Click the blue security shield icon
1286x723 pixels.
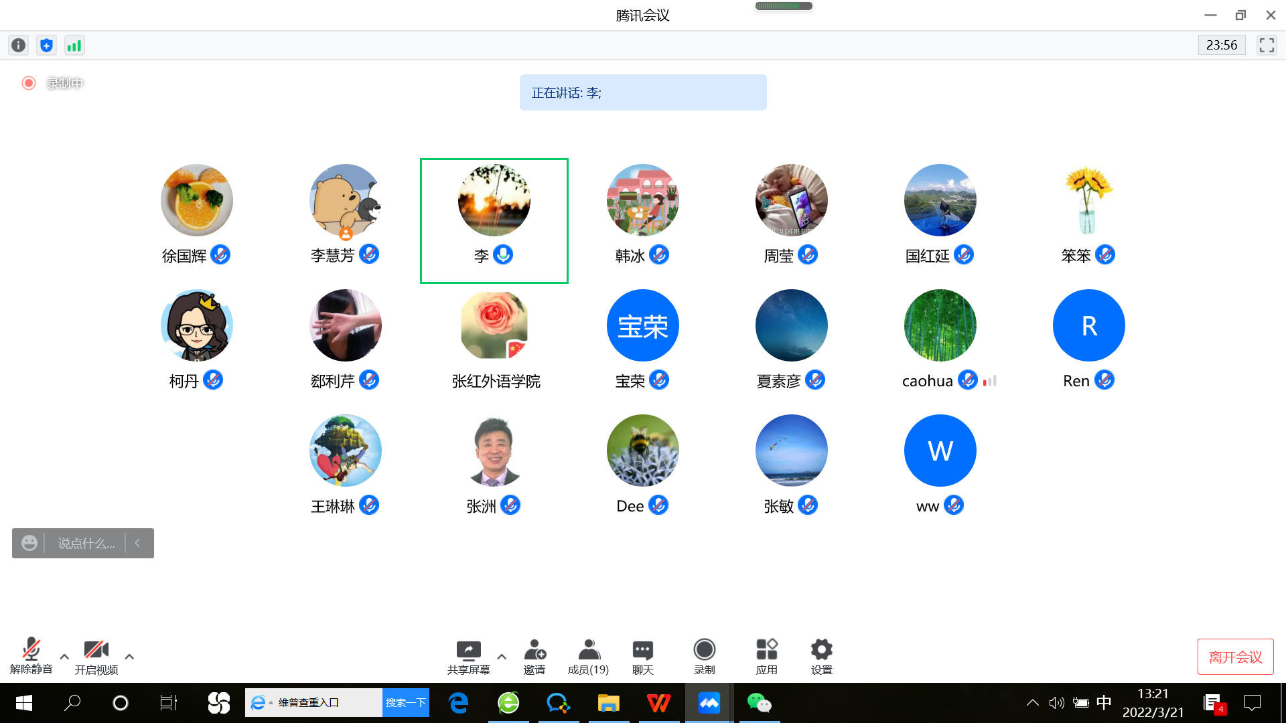click(46, 46)
